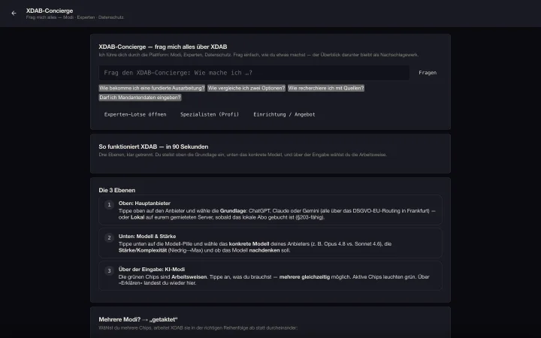The height and width of the screenshot is (338, 541).
Task: Open Einrichtung / Angebot
Action: tap(284, 114)
